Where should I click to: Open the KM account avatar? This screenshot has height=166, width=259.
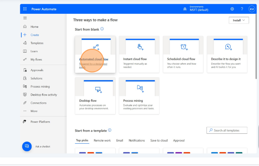[252, 9]
